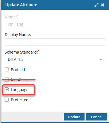Click the crossed-out Identifier label
109x123 pixels.
[x=19, y=80]
